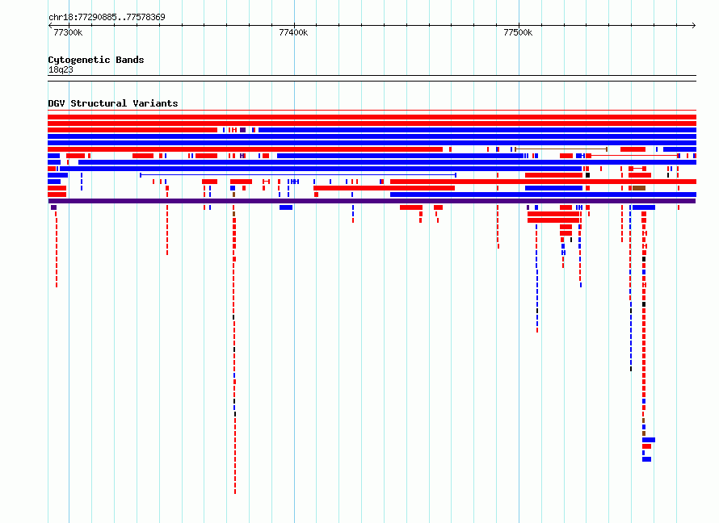Image resolution: width=719 pixels, height=523 pixels.
Task: Click the long thin brown capped variant line
Action: [561, 149]
